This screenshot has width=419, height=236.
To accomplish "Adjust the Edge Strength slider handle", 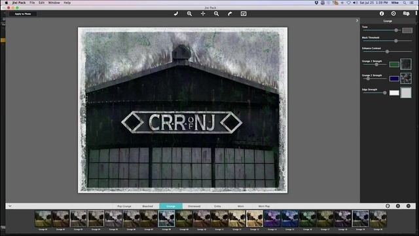I will point(384,93).
